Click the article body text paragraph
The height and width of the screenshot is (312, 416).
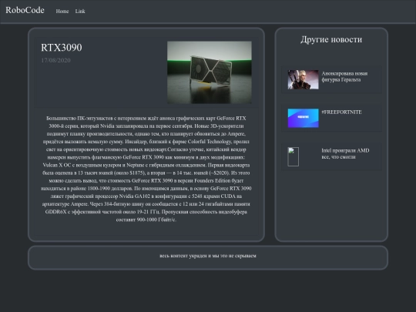tap(146, 169)
